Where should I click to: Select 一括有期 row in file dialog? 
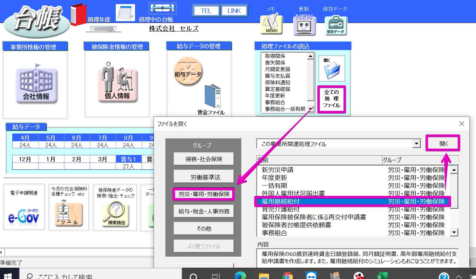click(353, 185)
